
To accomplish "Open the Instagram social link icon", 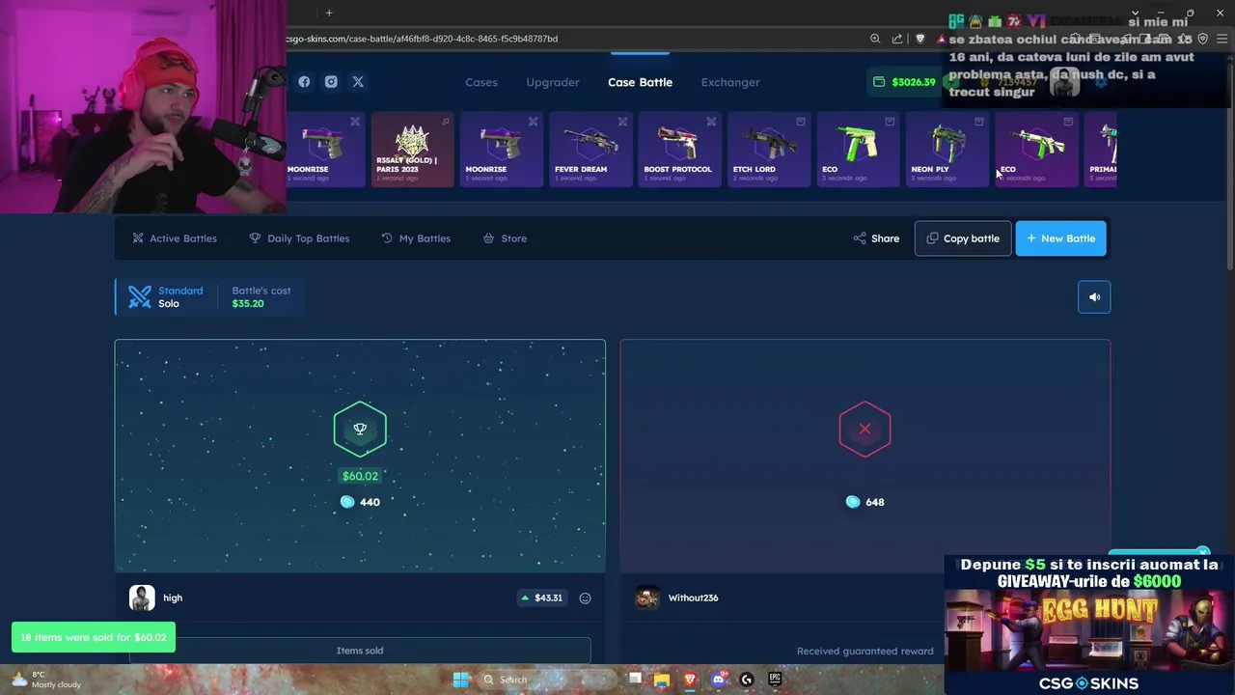I will (331, 82).
